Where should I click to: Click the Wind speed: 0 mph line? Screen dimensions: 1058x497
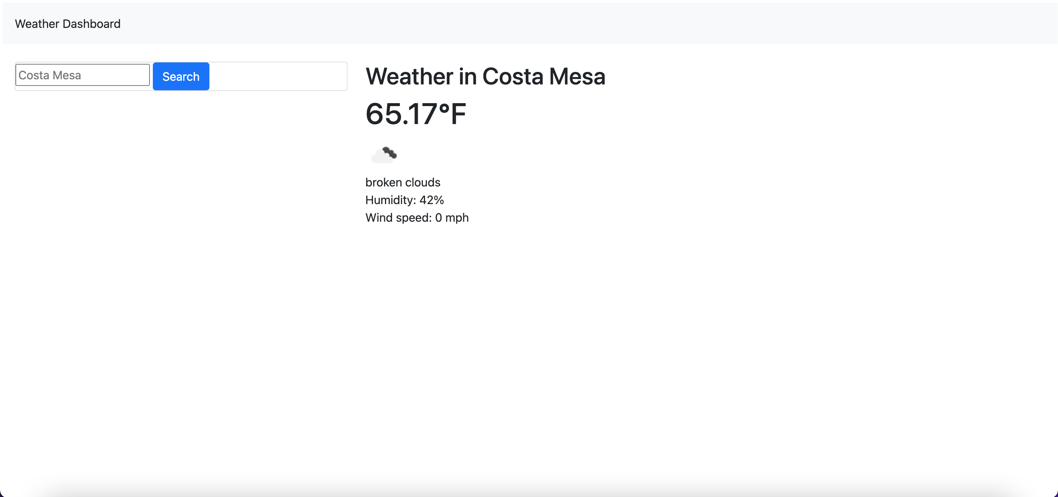[417, 218]
